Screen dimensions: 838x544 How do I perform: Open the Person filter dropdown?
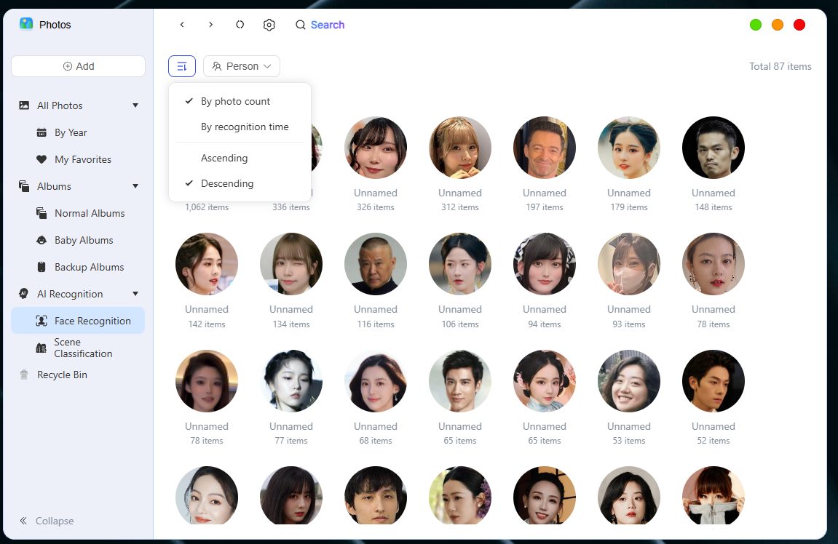242,66
